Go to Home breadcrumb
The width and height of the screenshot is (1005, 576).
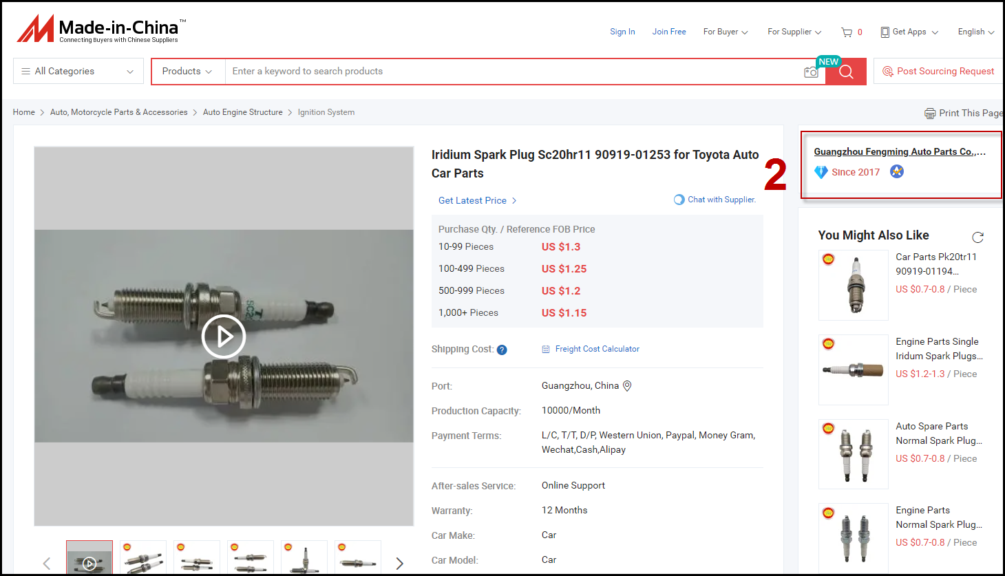(x=24, y=112)
